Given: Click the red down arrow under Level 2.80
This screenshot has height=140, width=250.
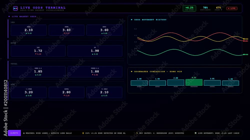Looking at the screenshot, I should coord(64,96).
